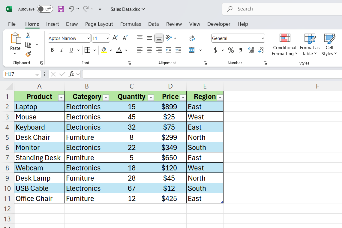
Task: Select column C header
Action: [131, 86]
